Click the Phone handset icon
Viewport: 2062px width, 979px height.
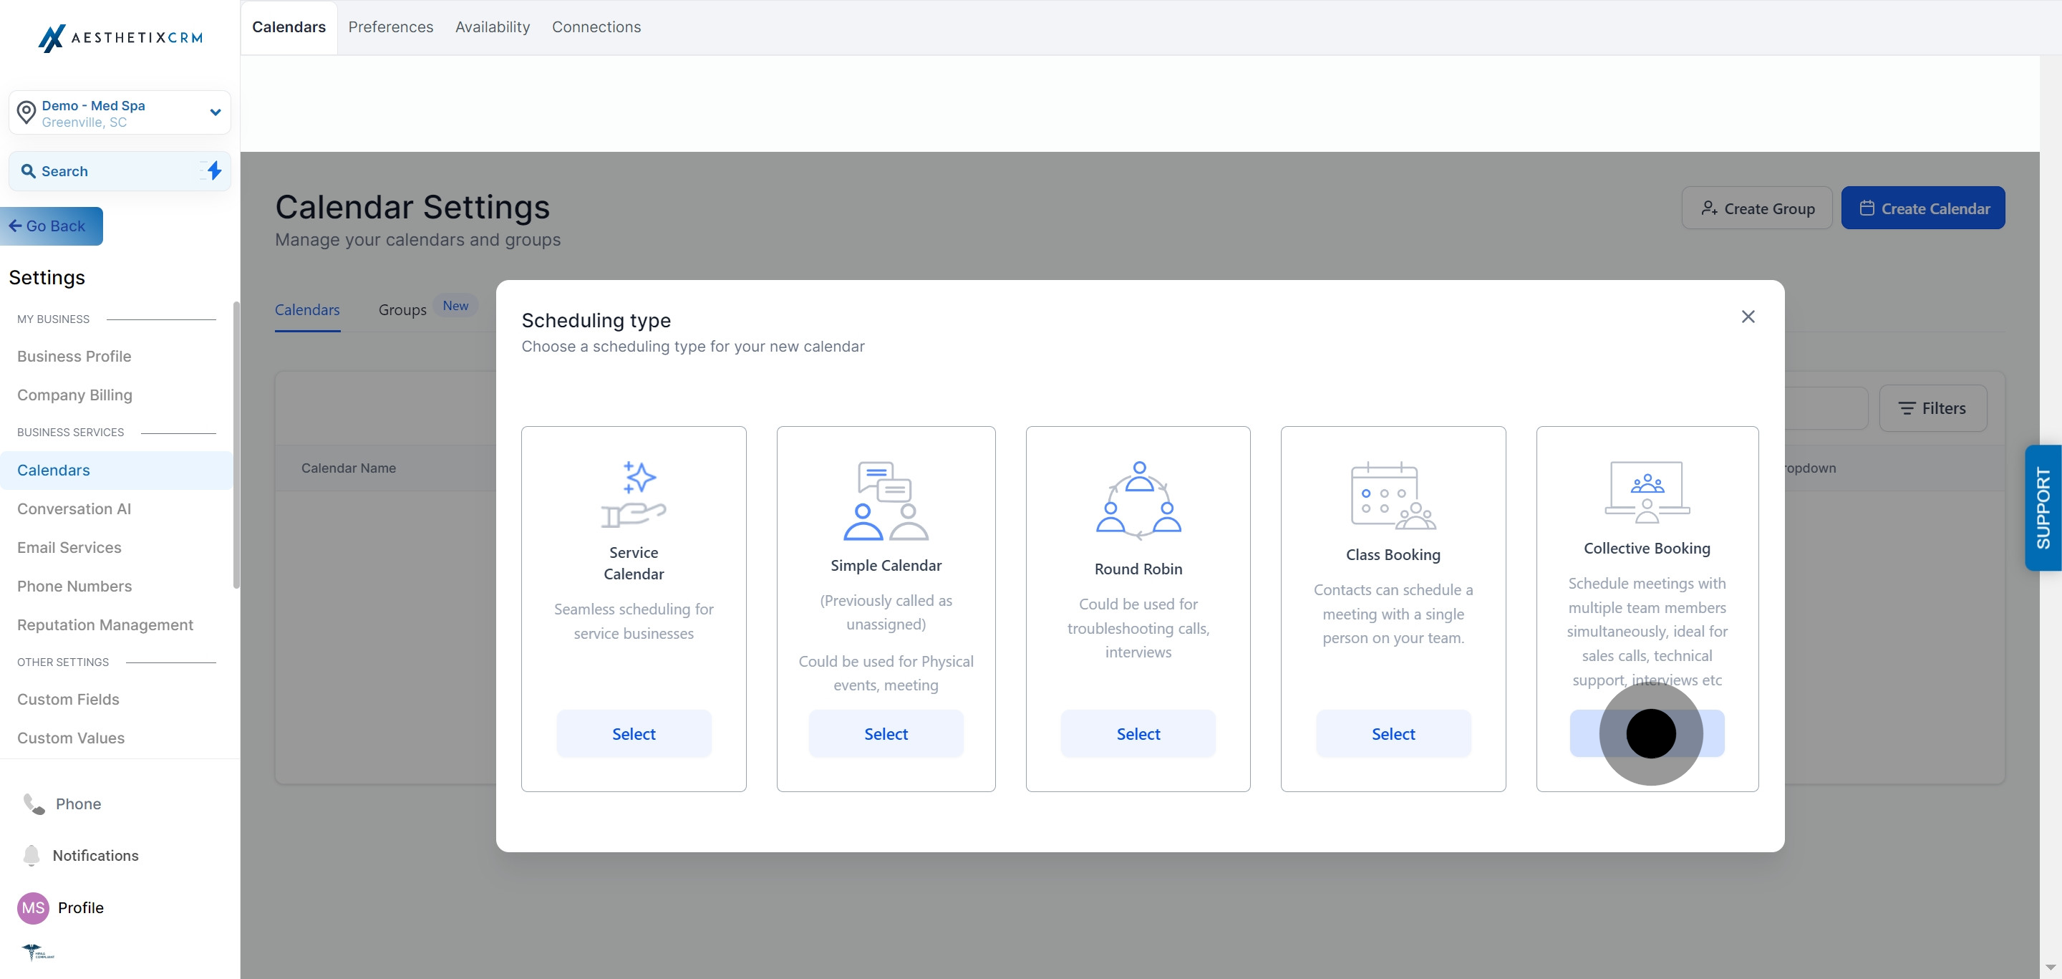point(34,804)
